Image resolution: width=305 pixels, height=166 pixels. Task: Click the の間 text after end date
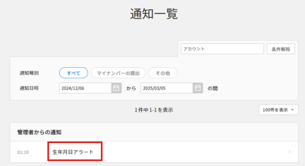pyautogui.click(x=213, y=88)
